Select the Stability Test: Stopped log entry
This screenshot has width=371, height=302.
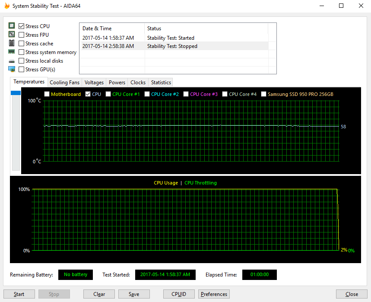coord(173,46)
